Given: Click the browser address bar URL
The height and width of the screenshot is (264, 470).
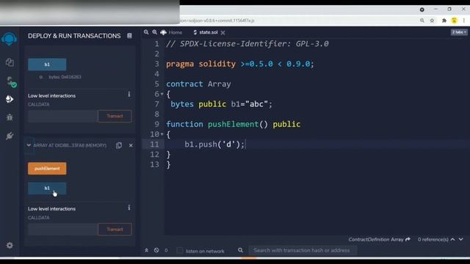Looking at the screenshot, I should tap(217, 21).
